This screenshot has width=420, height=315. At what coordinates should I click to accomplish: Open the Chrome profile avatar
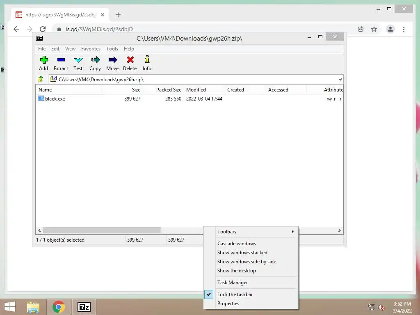390,29
